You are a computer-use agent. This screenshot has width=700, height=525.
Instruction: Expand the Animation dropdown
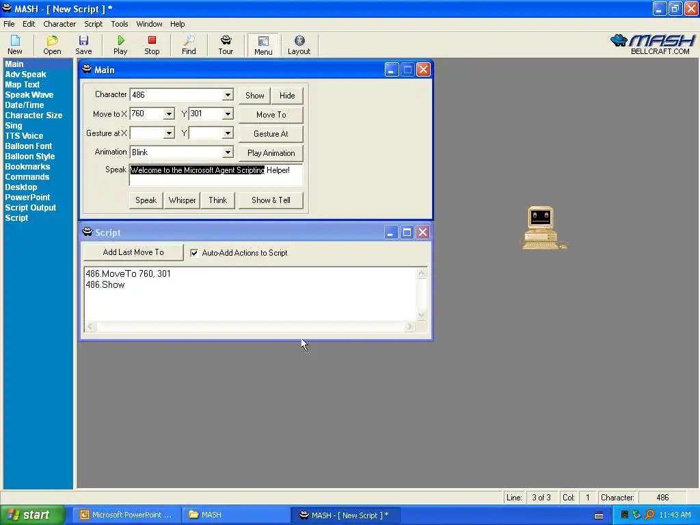(228, 152)
